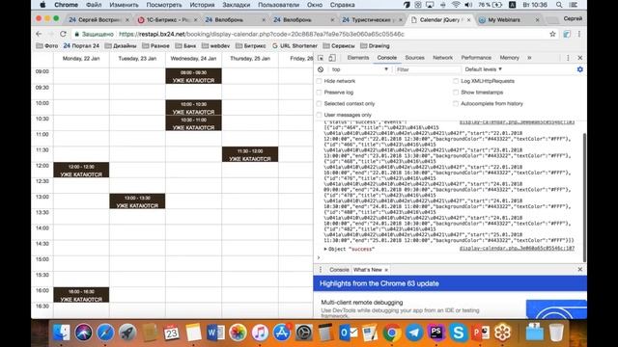Image resolution: width=618 pixels, height=347 pixels.
Task: Open Telegram from the dock
Action: tap(414, 334)
